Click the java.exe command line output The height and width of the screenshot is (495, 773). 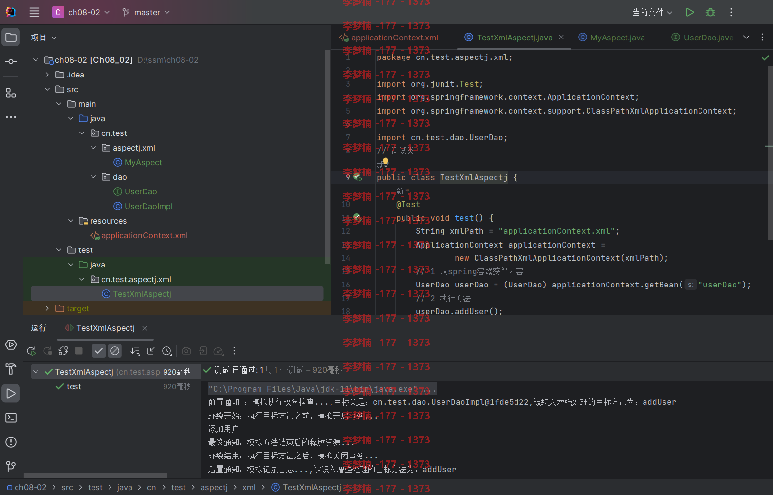pyautogui.click(x=322, y=389)
